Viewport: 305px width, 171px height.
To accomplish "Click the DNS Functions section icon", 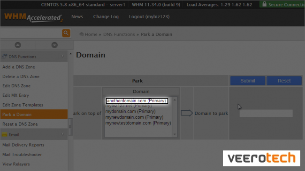I will tap(5, 57).
